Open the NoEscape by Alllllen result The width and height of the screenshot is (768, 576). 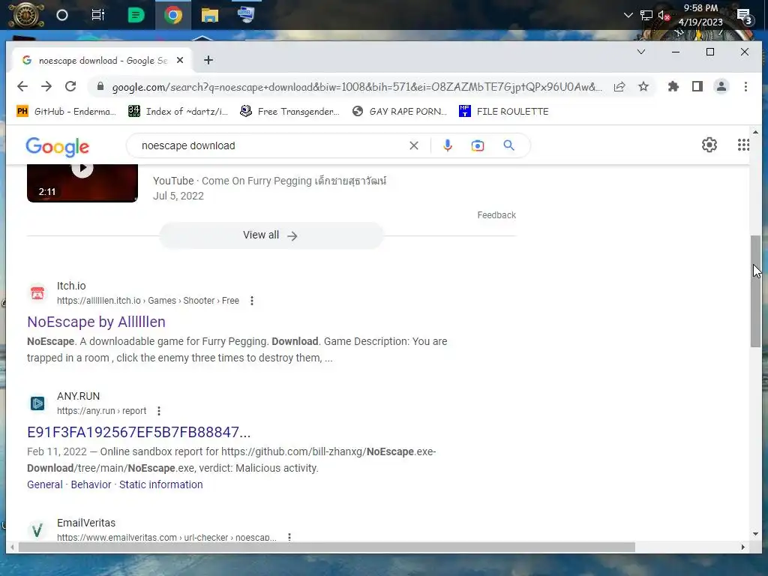click(x=96, y=322)
